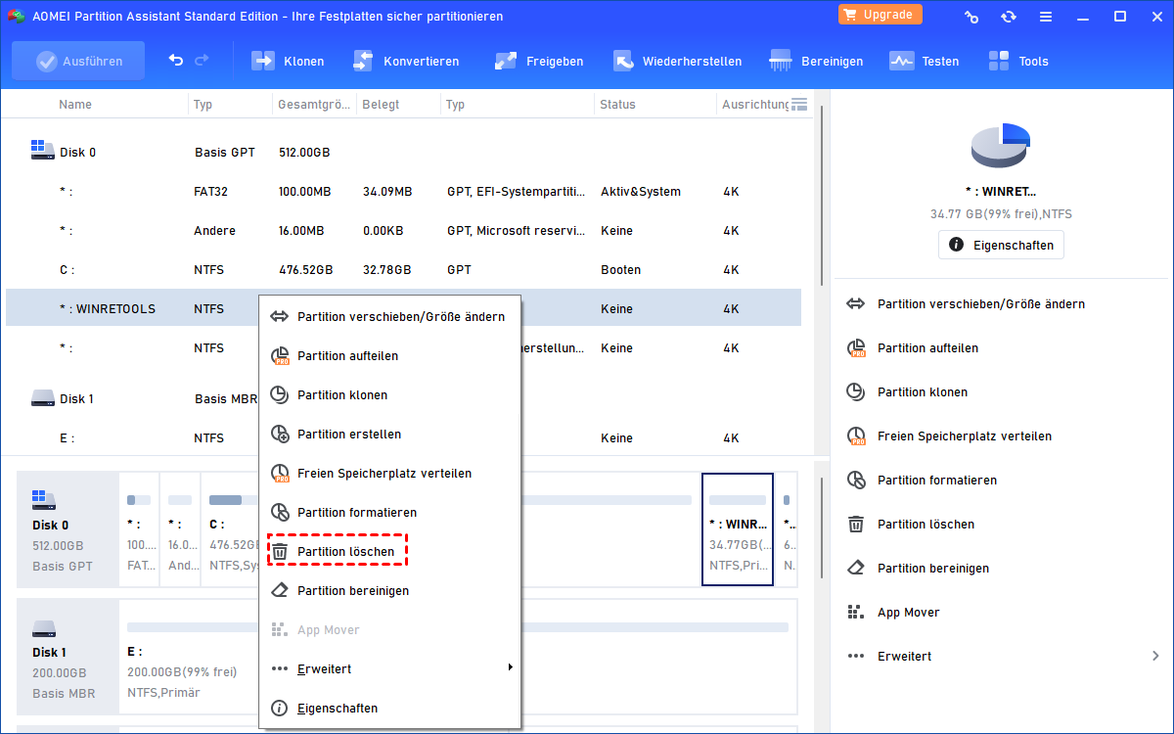This screenshot has height=734, width=1174.
Task: Open column layout options icon in table header
Action: tap(799, 104)
